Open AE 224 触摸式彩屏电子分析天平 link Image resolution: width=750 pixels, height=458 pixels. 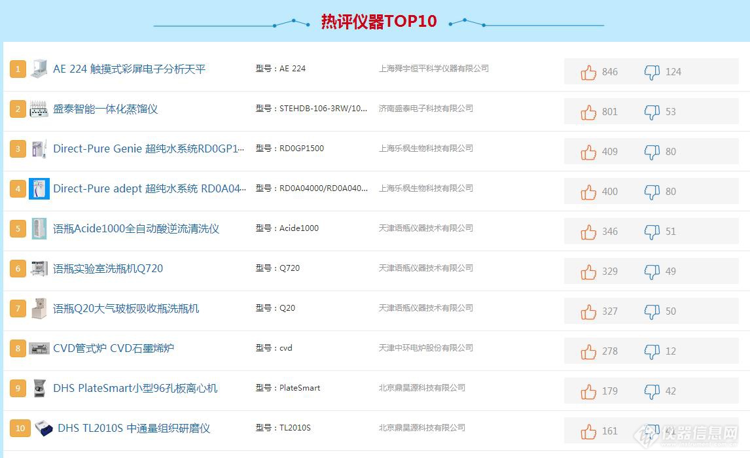(129, 69)
